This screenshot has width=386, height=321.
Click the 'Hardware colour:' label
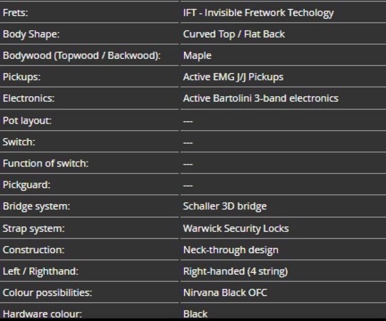click(42, 314)
